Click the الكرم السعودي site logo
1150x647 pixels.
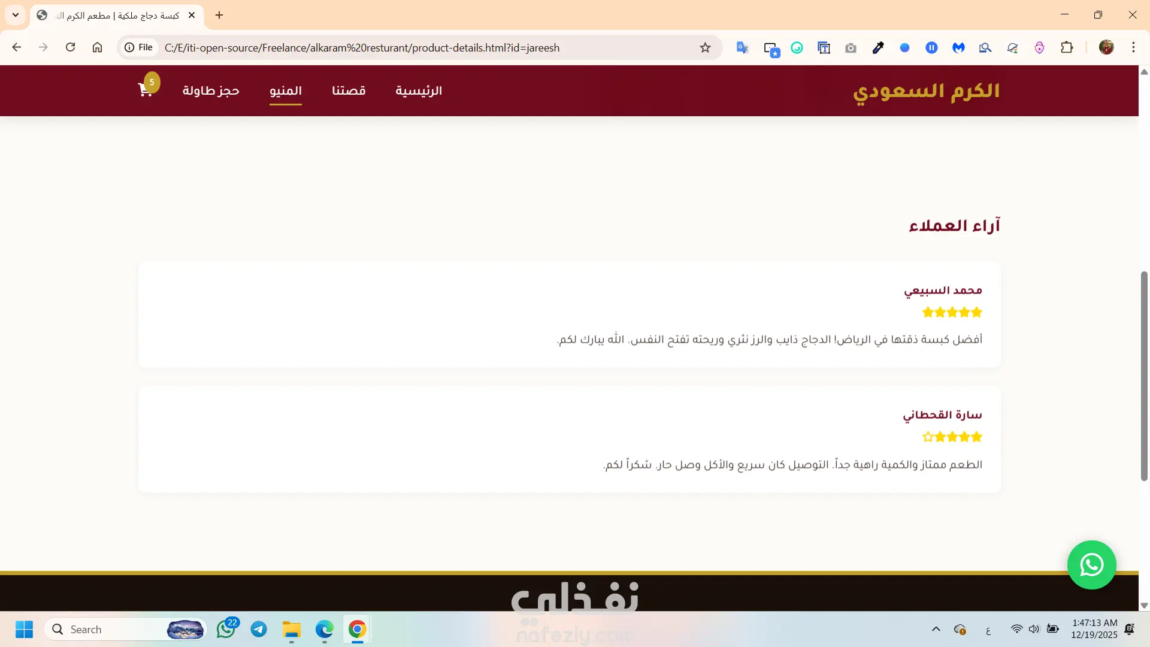pos(926,91)
